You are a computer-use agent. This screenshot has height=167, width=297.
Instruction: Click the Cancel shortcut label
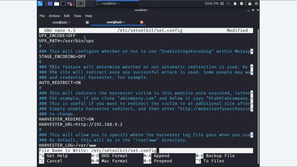[51, 161]
